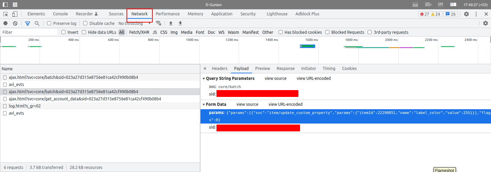The image size is (491, 172).
Task: Click the export HAR download icon
Action: click(180, 23)
